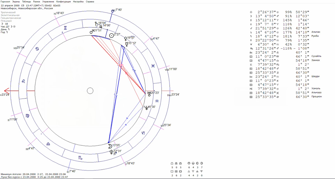Click the upward triangle element icon
This screenshot has width=335, height=179.
(x=189, y=171)
